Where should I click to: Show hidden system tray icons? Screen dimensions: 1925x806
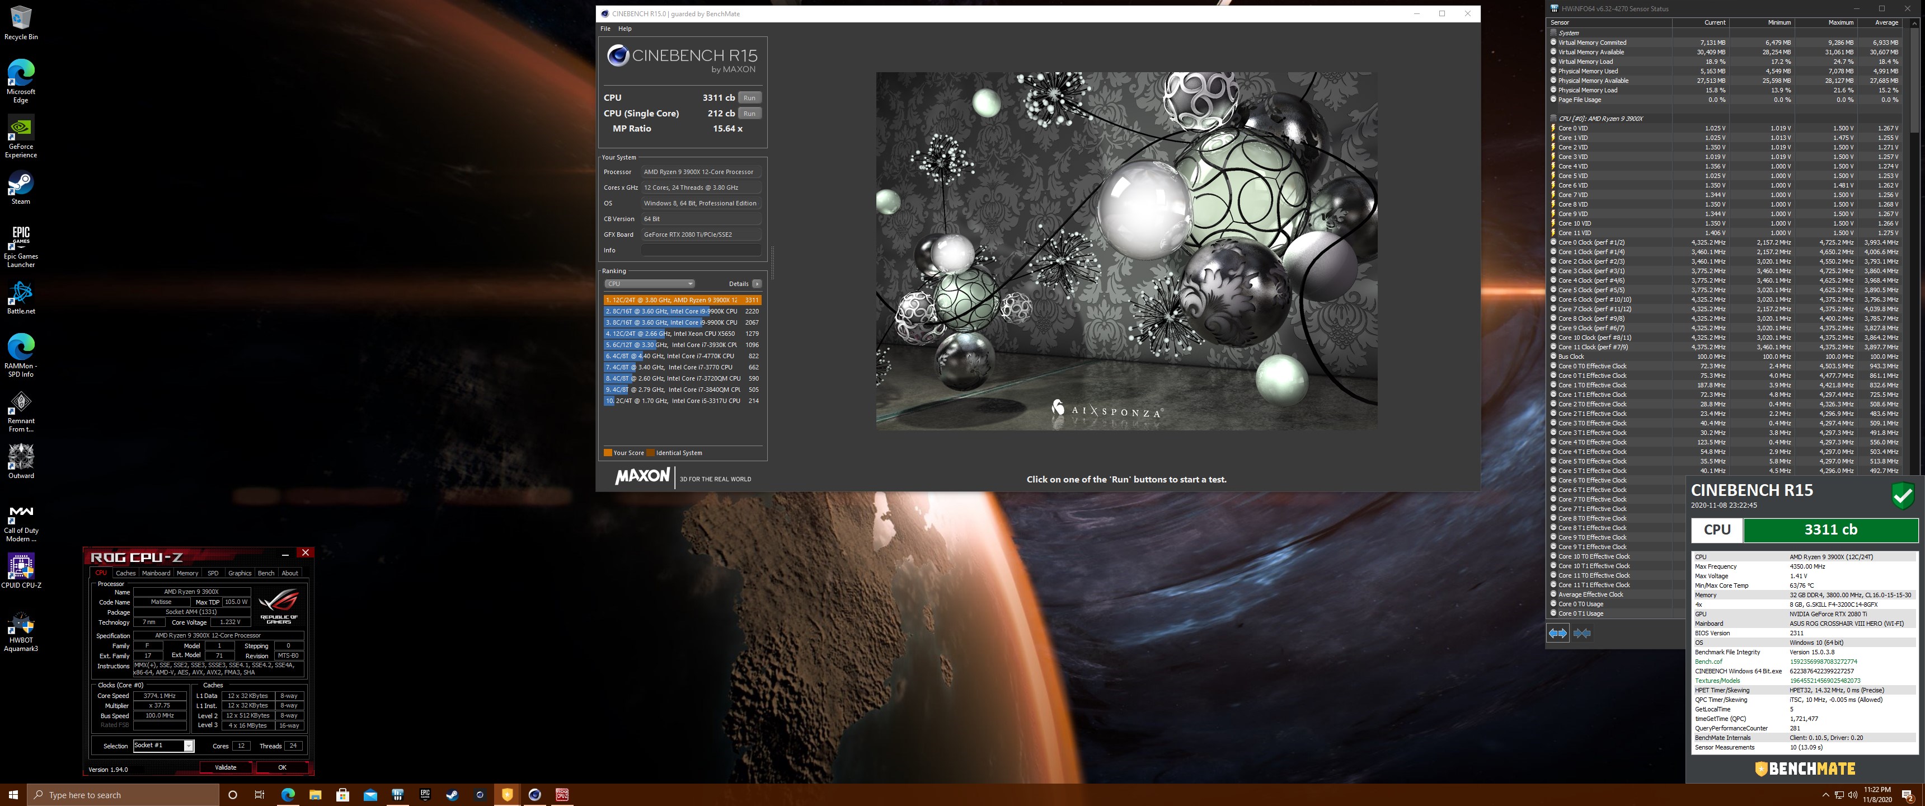(x=1825, y=795)
